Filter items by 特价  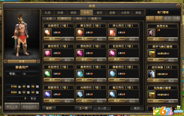pos(79,19)
